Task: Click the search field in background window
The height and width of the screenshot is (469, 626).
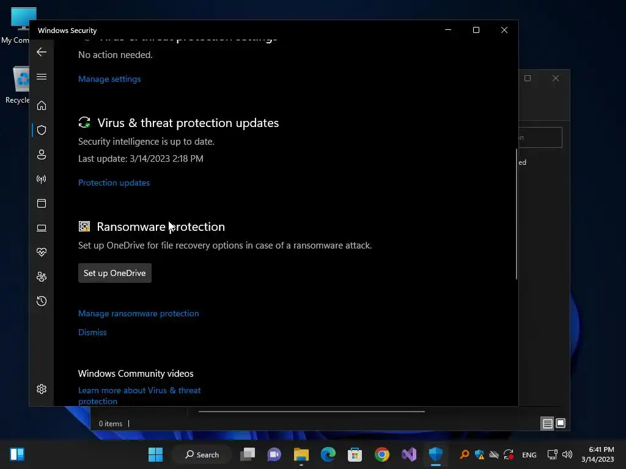Action: [x=540, y=137]
